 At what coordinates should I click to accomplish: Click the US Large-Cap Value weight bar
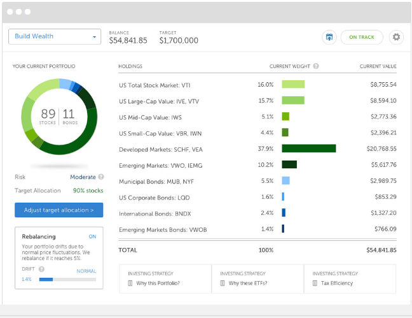293,100
